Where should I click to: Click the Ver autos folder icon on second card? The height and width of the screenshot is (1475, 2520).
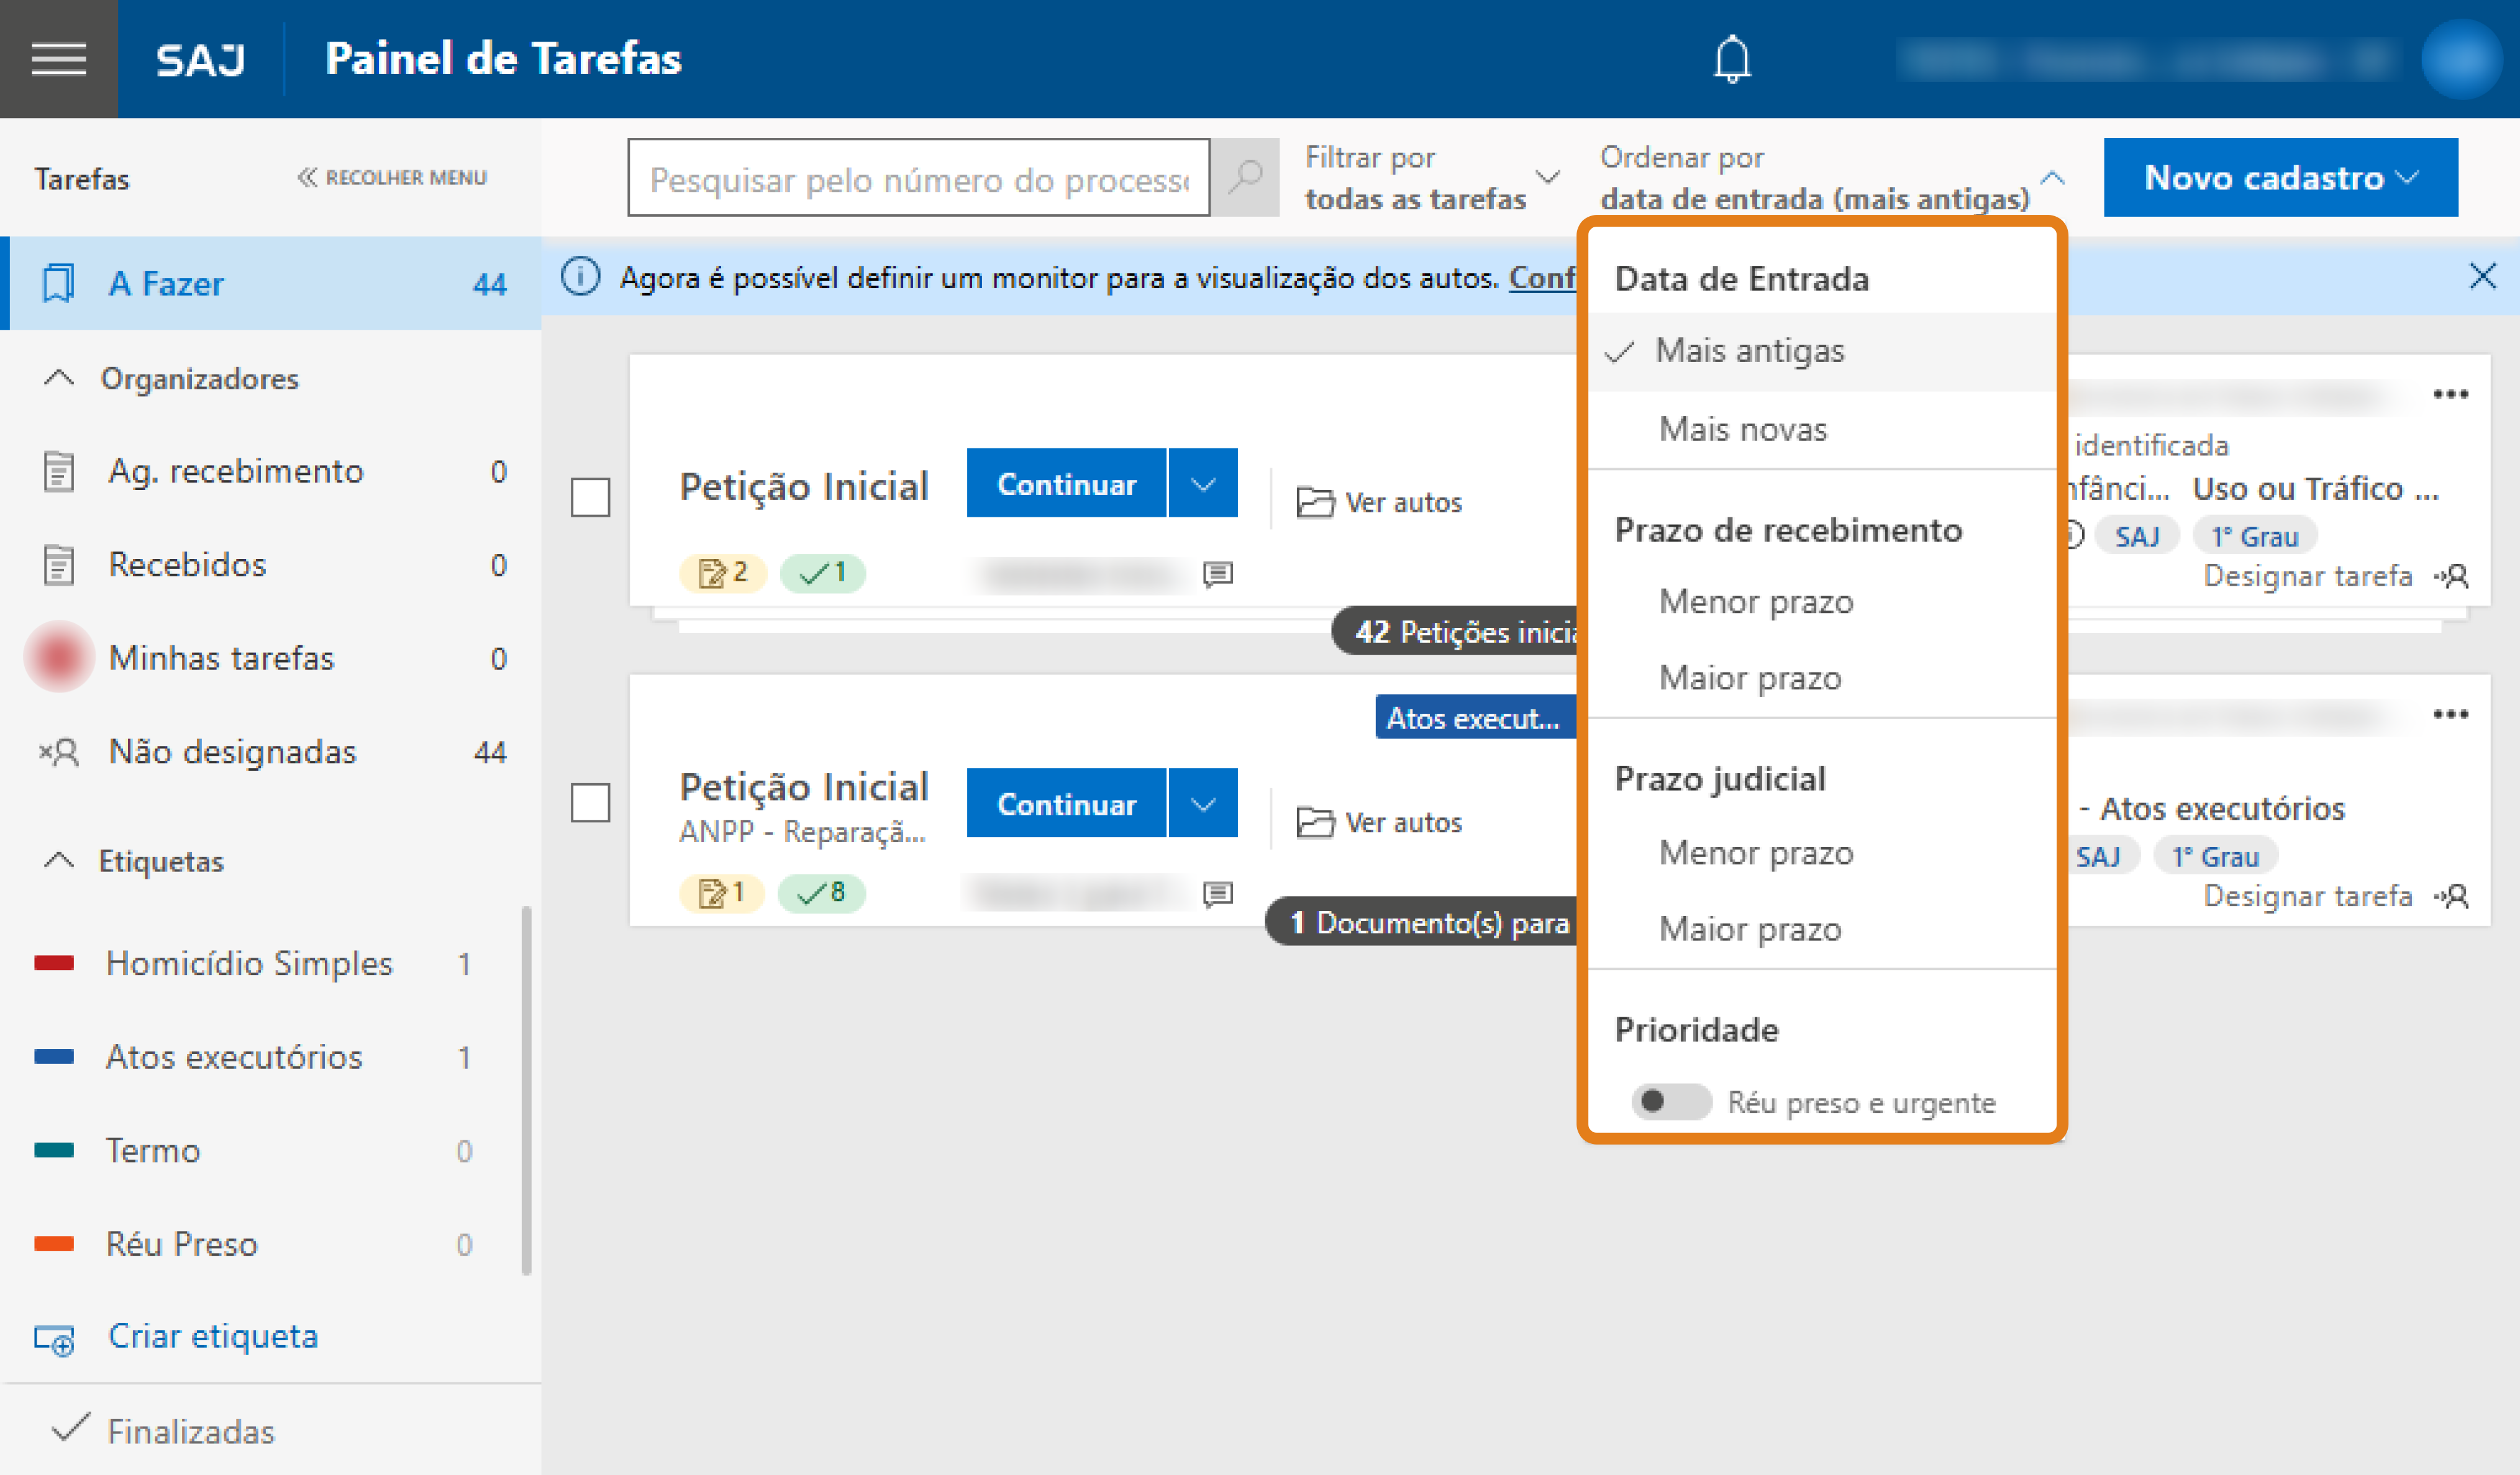click(x=1315, y=823)
